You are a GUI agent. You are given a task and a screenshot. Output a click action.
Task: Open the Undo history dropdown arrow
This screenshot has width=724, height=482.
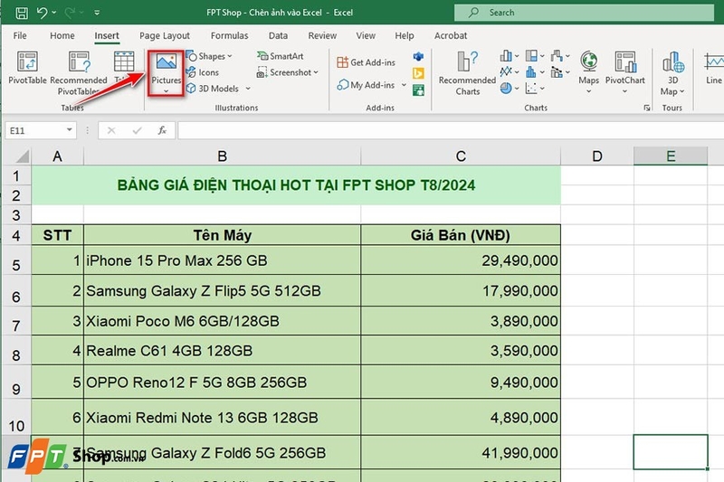click(x=54, y=13)
